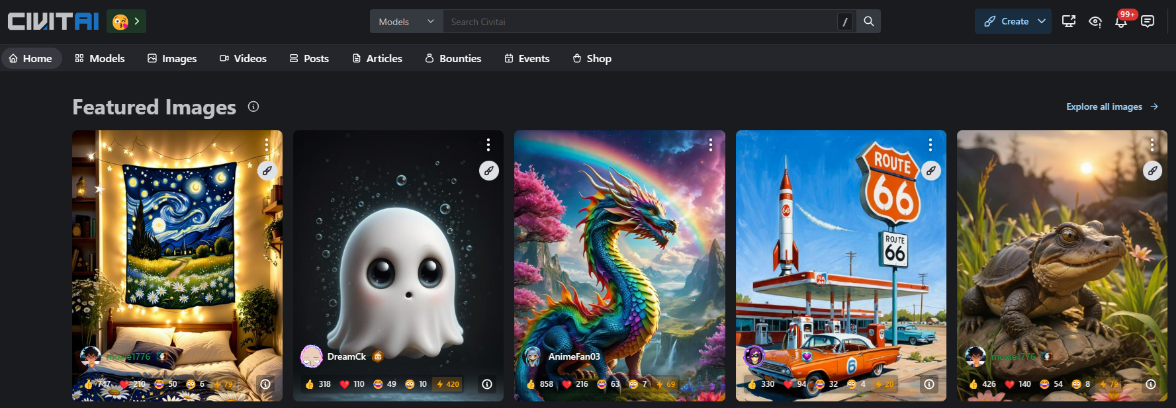The image size is (1176, 408).
Task: Open moxie1776 username on tapestry card
Action: (128, 356)
